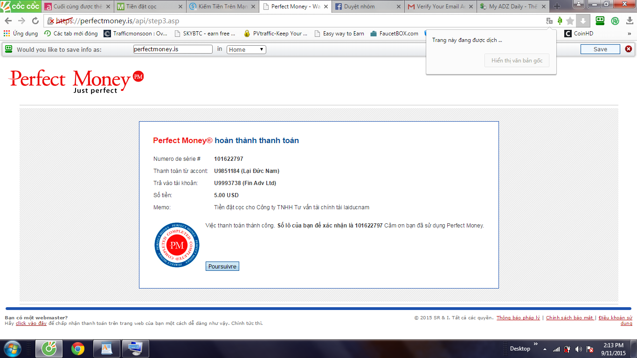Switch to the Verify Your Email Gmail tab
Viewport: 637px width, 358px height.
coord(441,7)
